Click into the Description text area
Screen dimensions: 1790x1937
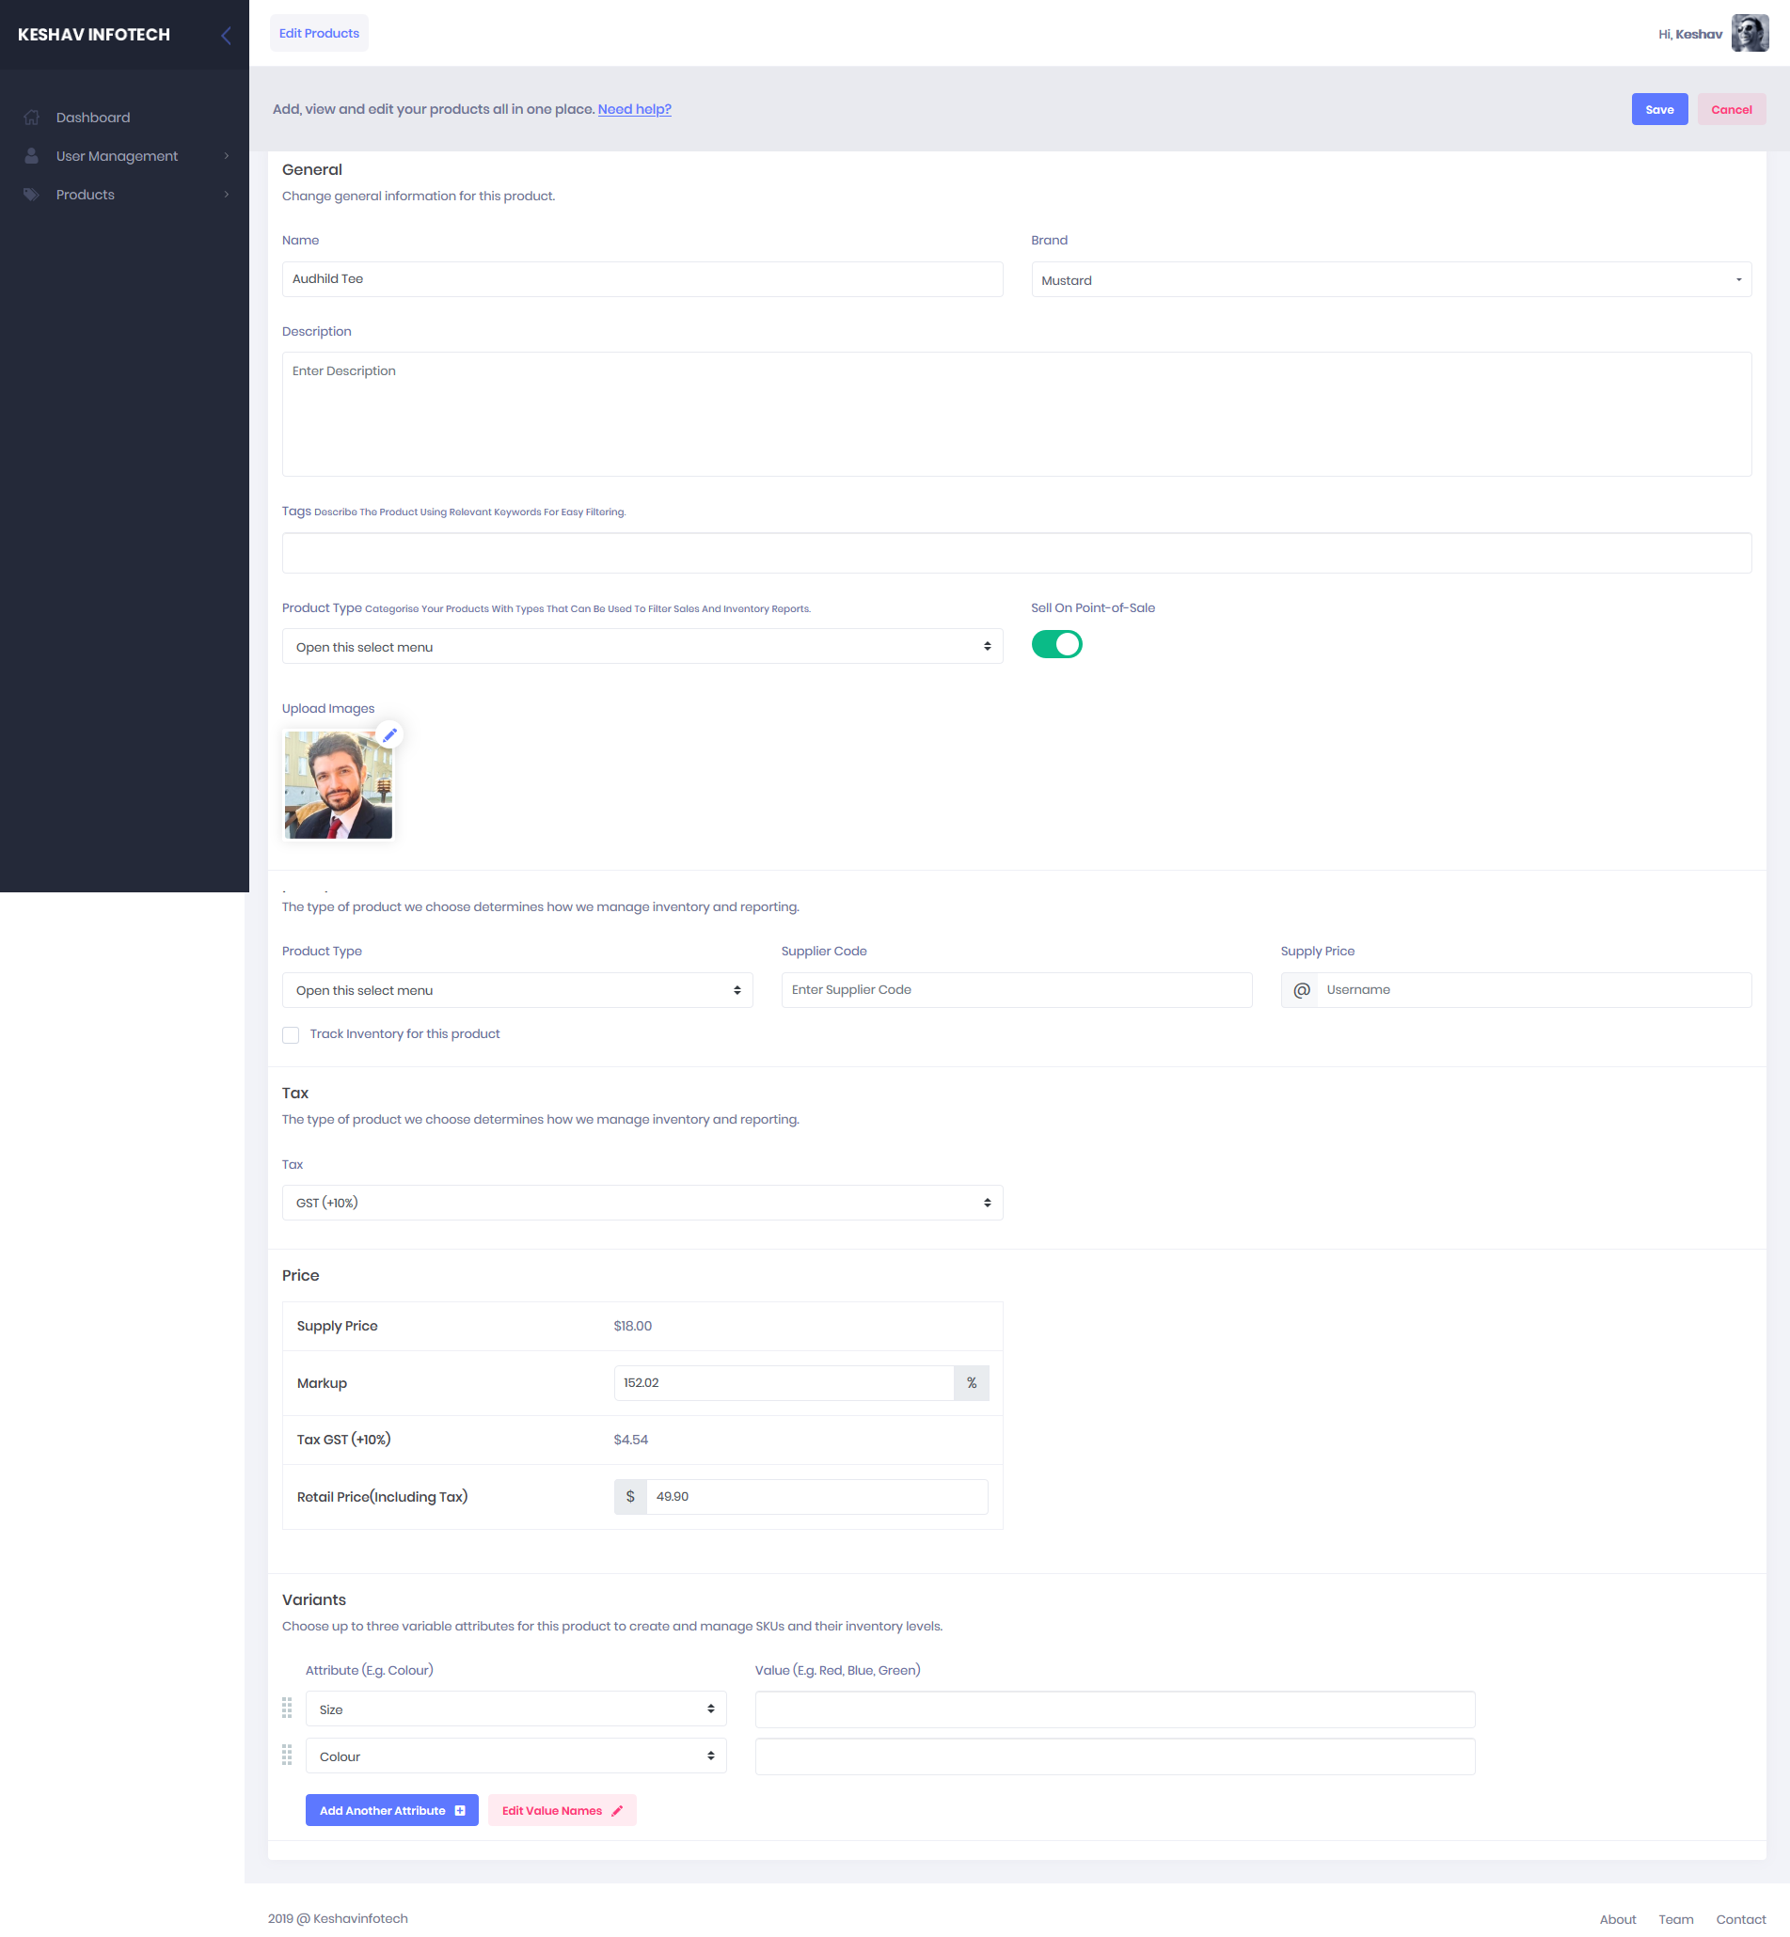(1016, 415)
